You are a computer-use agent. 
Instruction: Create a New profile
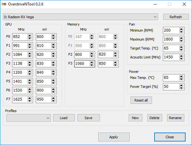(x=135, y=118)
